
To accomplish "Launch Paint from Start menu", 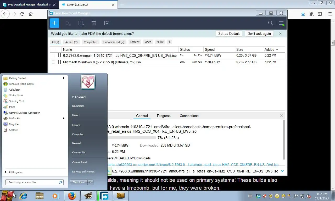I will point(34,107).
